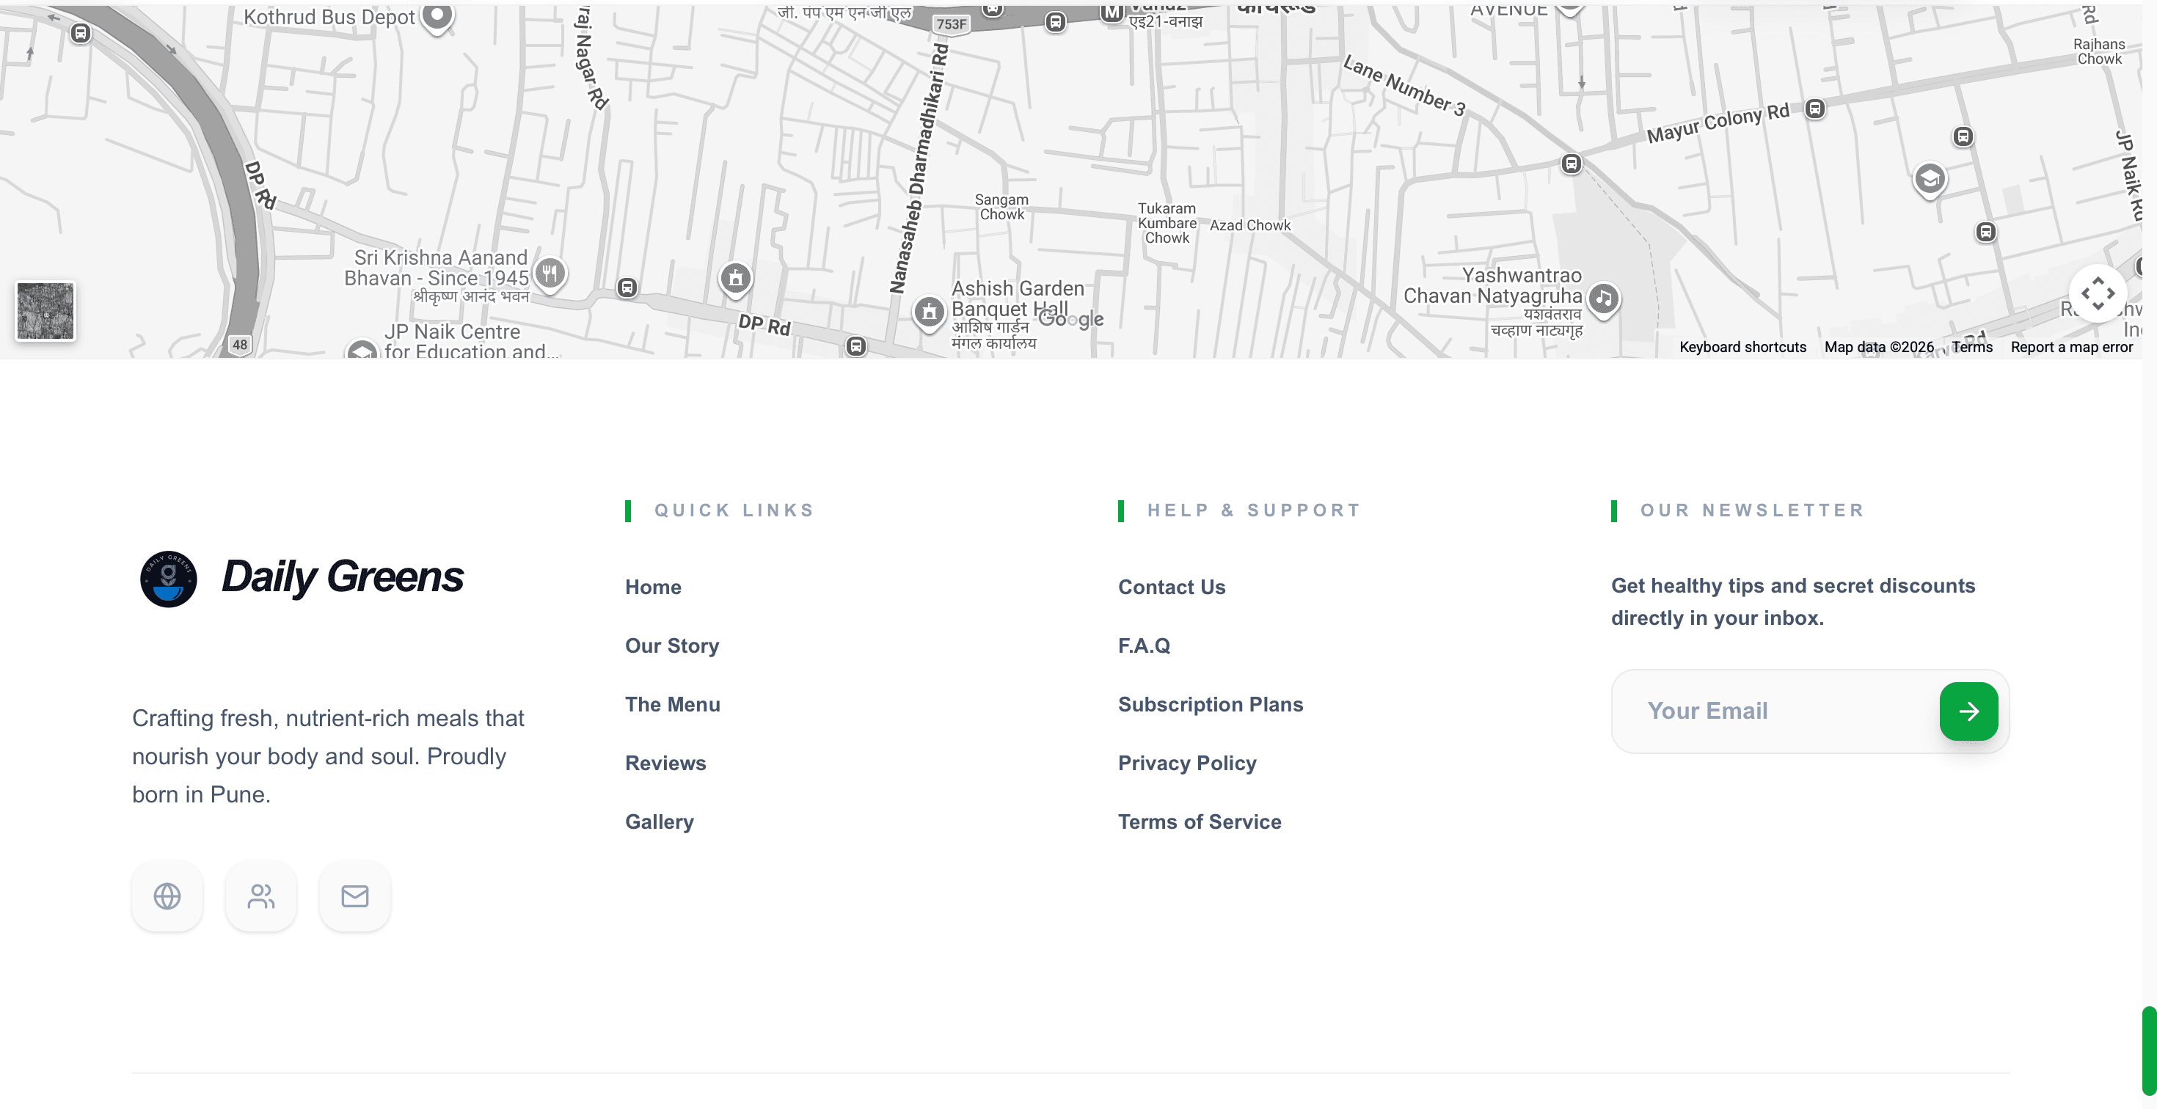Switch map to satellite view thumbnail
2157x1109 pixels.
[45, 312]
